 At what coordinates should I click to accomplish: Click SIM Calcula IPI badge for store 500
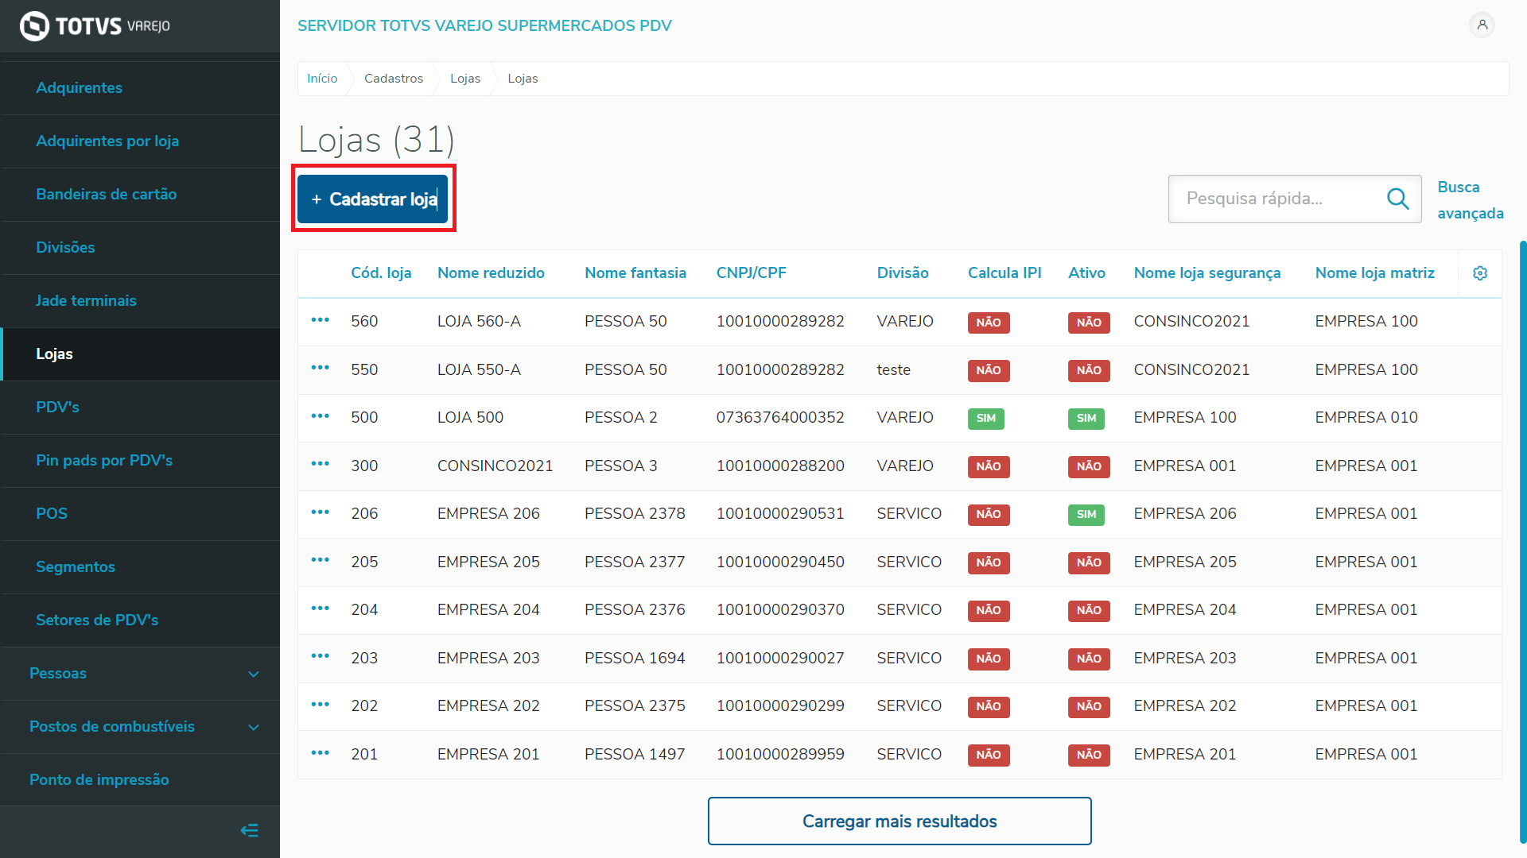coord(985,418)
